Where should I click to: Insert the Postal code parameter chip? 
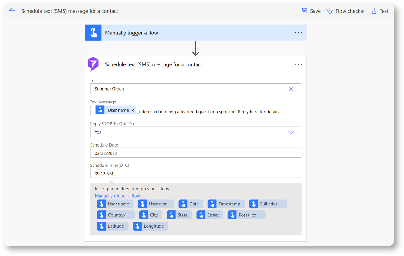point(246,215)
